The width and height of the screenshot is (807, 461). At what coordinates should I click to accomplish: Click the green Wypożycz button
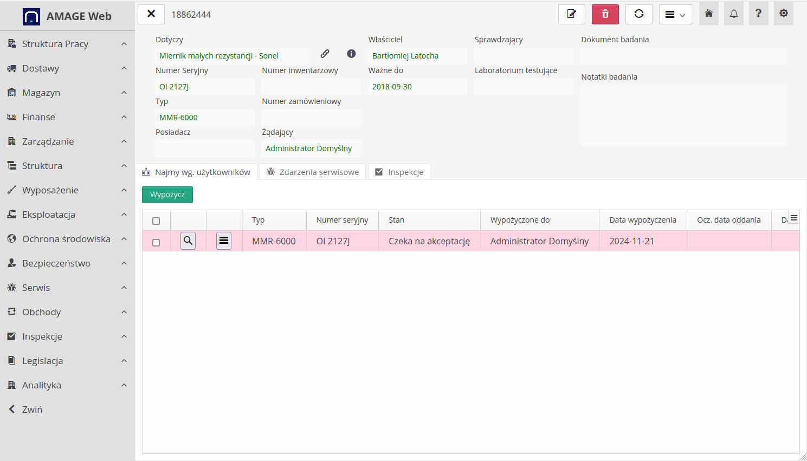coord(167,194)
